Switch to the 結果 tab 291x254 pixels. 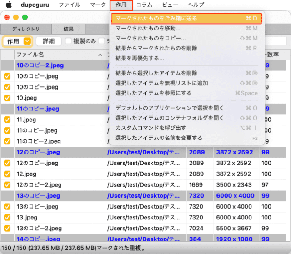[x=69, y=29]
